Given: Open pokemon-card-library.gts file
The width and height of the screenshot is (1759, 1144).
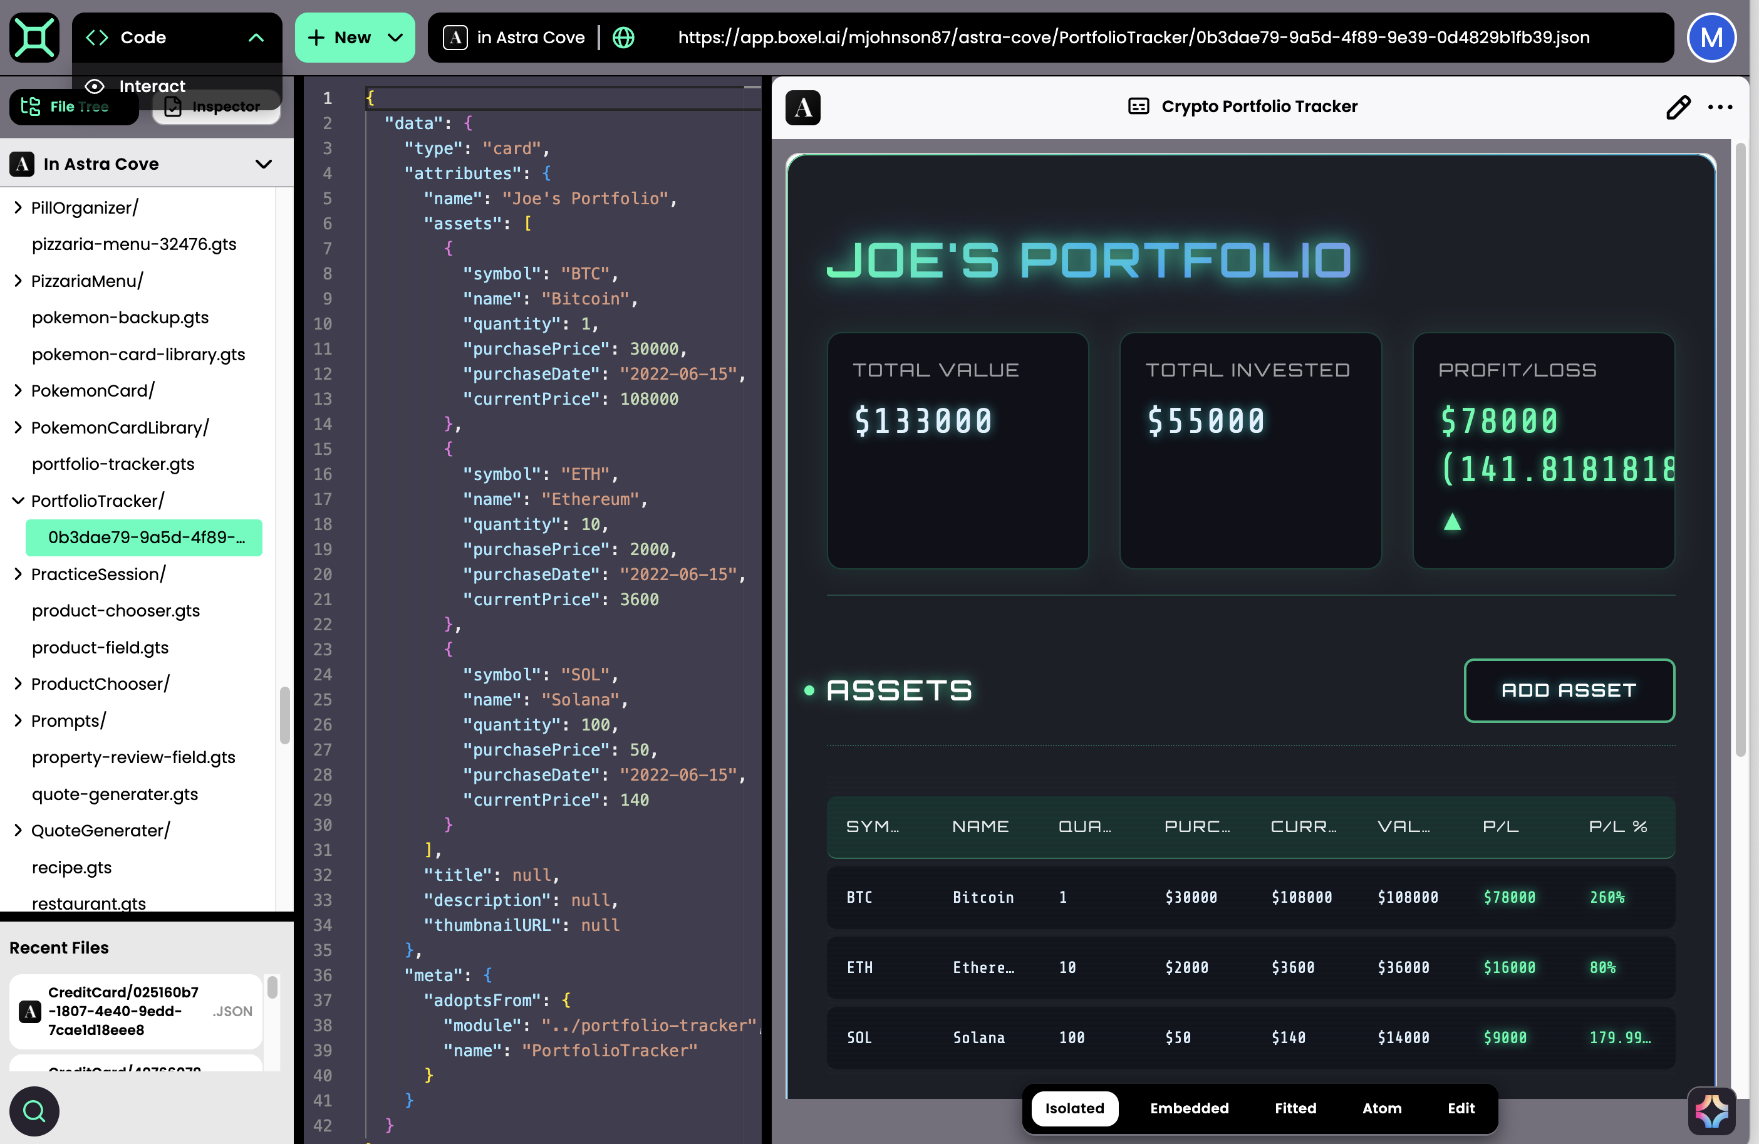Looking at the screenshot, I should click(138, 354).
